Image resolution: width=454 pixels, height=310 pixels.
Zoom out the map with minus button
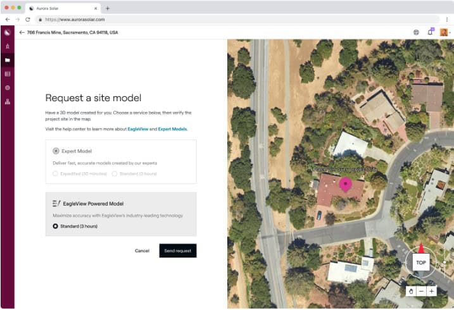421,291
